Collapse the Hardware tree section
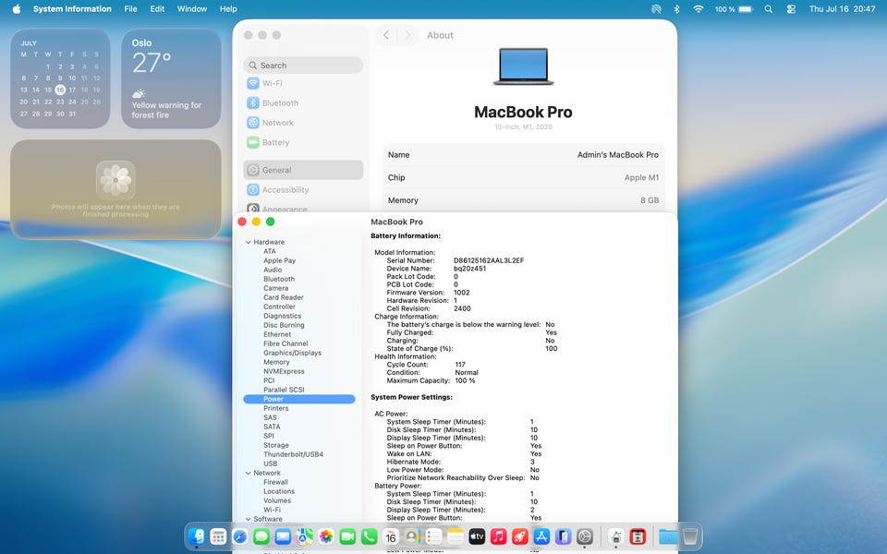 [249, 242]
